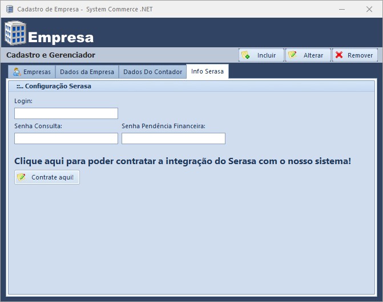This screenshot has height=302, width=383.
Task: Click the Cadastro e Gerenciador label
Action: (x=51, y=55)
